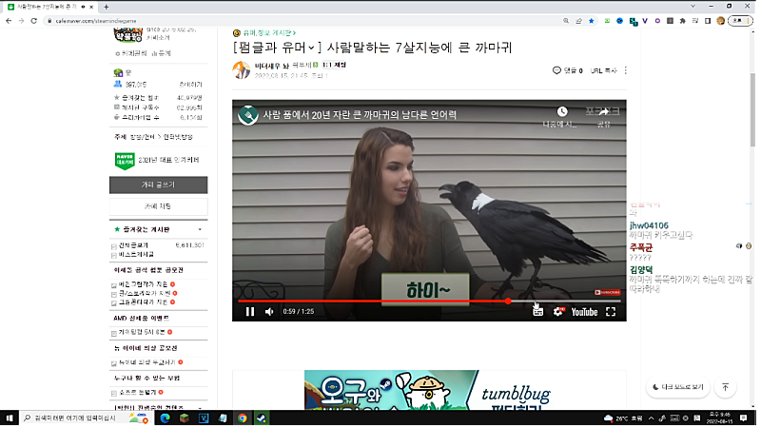Open the Chrome tab search dropdown arrow

(x=693, y=7)
